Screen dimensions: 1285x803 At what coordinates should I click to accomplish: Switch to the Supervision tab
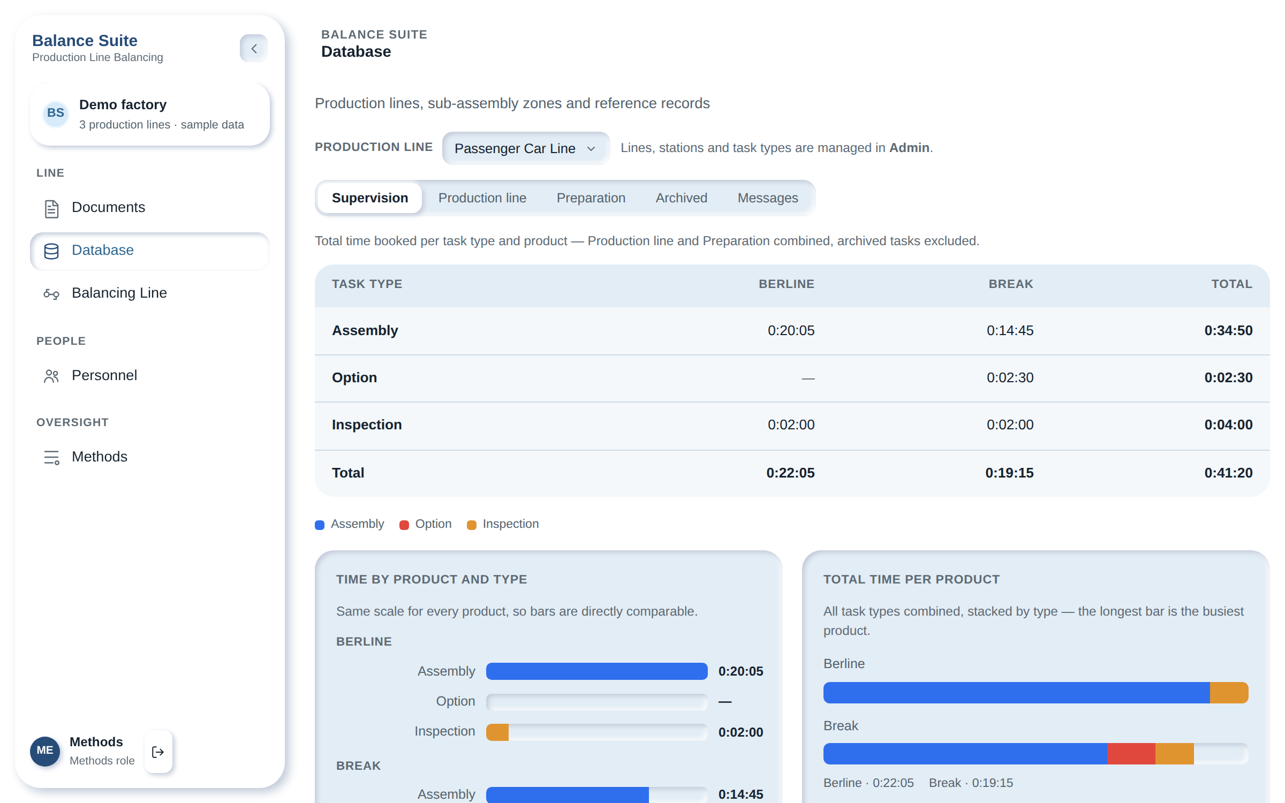(370, 198)
